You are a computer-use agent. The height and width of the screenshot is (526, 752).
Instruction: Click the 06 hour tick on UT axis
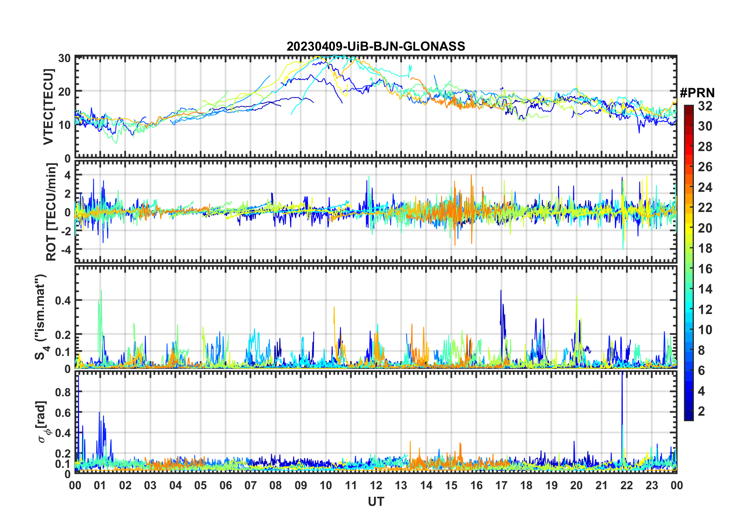pyautogui.click(x=226, y=485)
